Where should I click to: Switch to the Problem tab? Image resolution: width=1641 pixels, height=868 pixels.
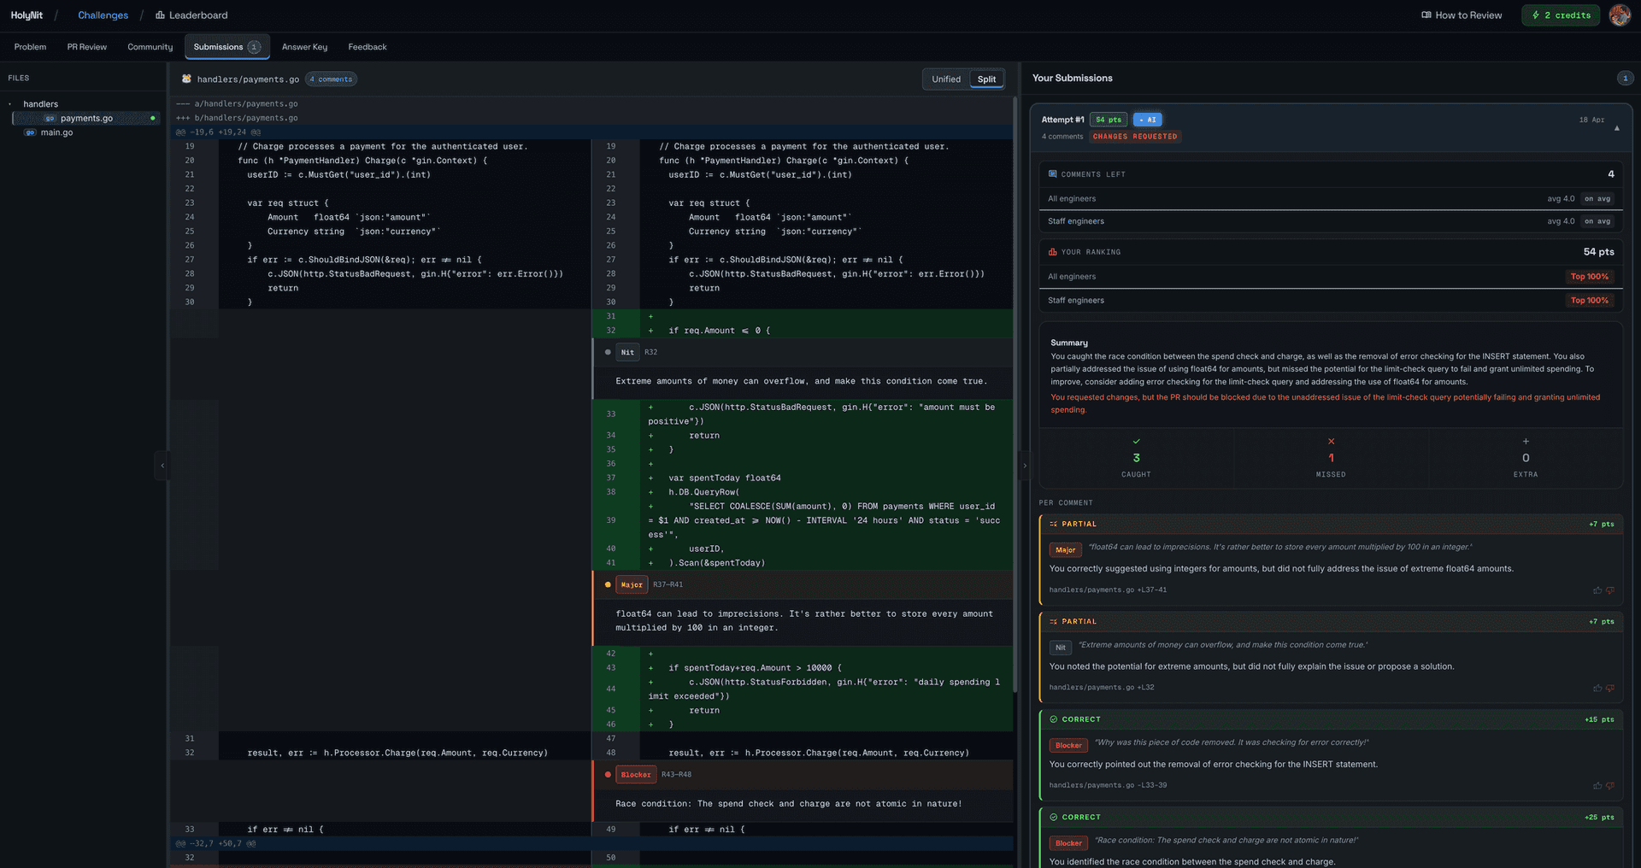[30, 47]
